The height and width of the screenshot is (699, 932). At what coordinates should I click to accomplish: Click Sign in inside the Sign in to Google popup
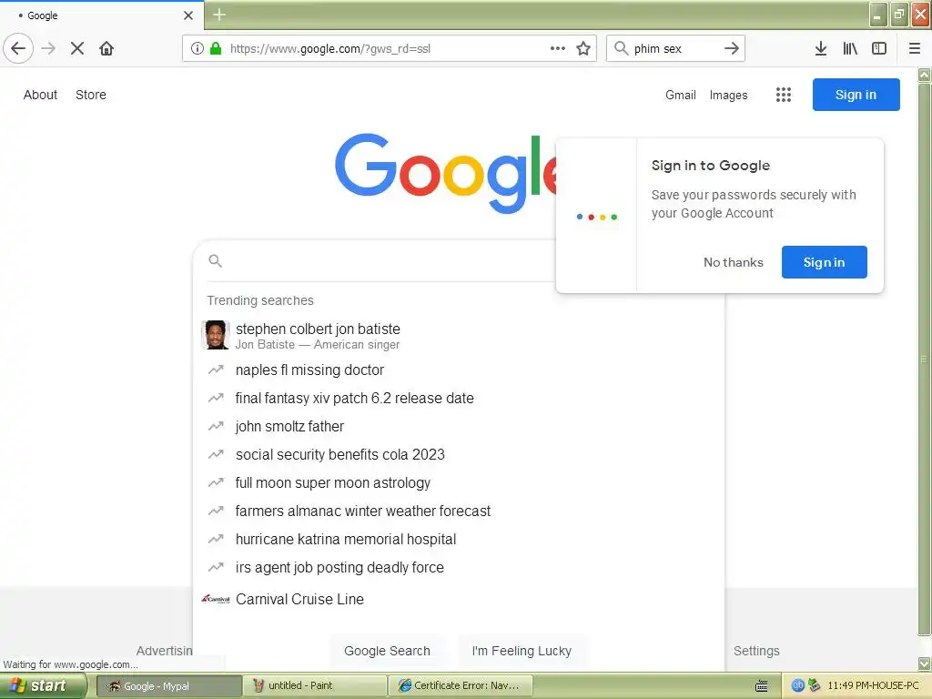click(824, 262)
